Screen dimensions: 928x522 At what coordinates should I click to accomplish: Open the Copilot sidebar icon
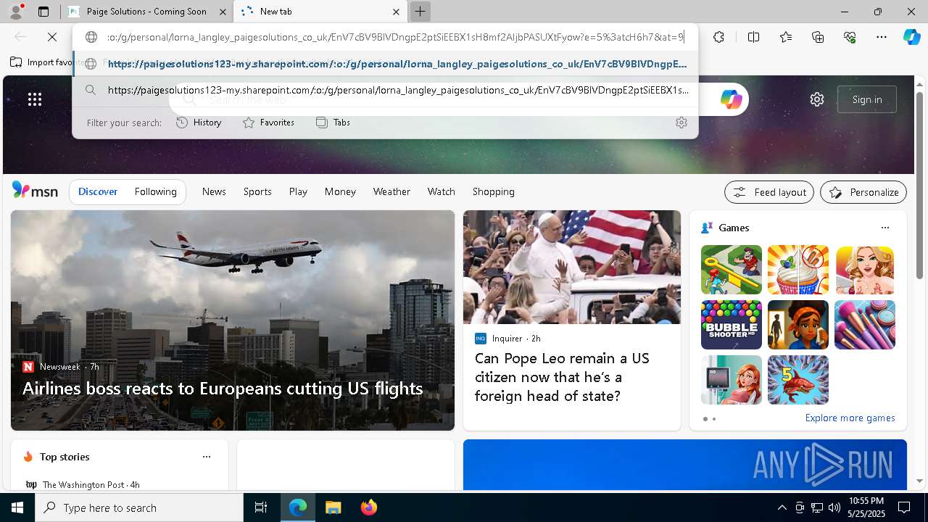pos(911,37)
